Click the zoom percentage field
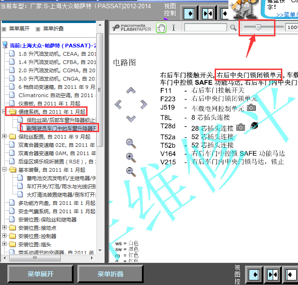The width and height of the screenshot is (298, 285). click(x=292, y=27)
